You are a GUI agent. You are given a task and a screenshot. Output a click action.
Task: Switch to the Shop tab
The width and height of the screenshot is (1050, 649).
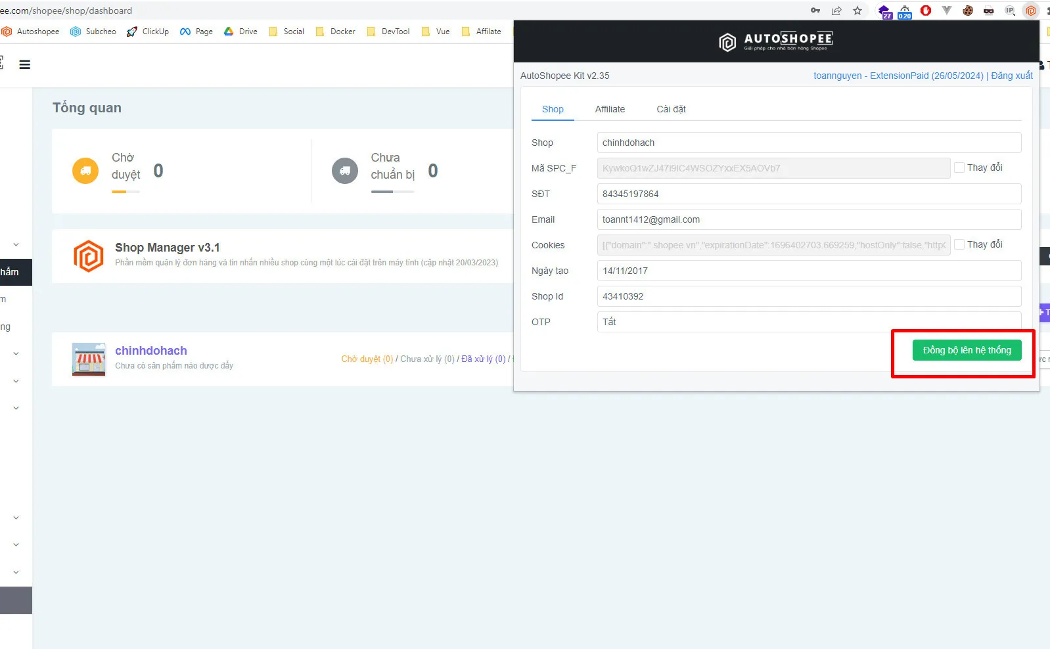coord(553,109)
